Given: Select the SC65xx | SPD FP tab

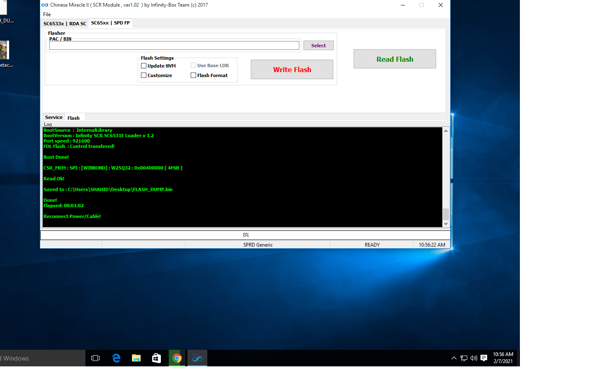Looking at the screenshot, I should [x=110, y=23].
